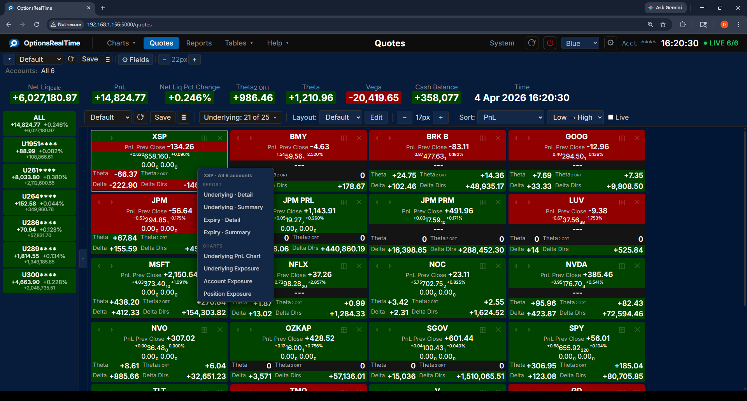Save the quotes grid preset
The width and height of the screenshot is (747, 401).
click(x=163, y=117)
